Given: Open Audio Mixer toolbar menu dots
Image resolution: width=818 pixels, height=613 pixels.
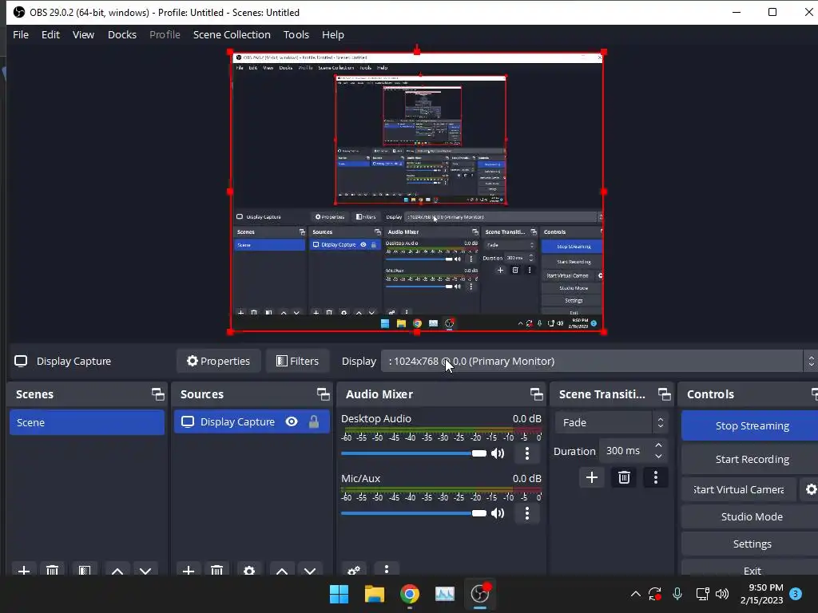Looking at the screenshot, I should point(387,569).
